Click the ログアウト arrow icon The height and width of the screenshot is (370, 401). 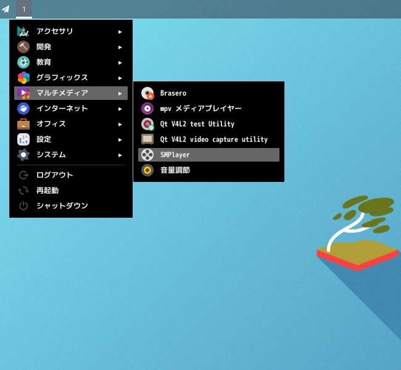click(23, 175)
